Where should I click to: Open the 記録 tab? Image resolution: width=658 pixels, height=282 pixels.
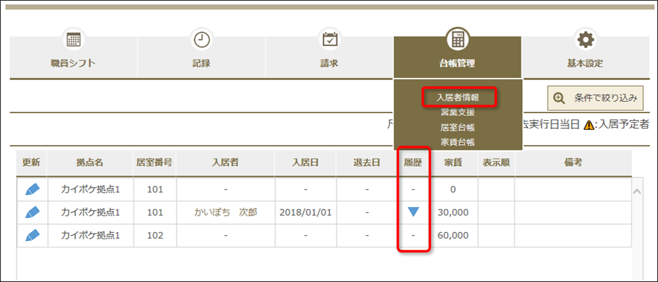[x=202, y=57]
